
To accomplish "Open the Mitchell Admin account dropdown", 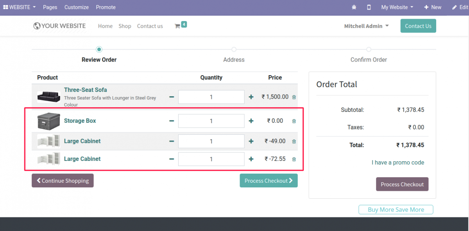I will pos(366,26).
